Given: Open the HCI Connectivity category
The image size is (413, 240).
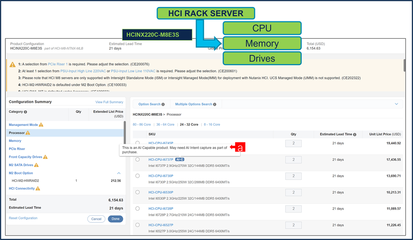Looking at the screenshot, I should pos(22,189).
